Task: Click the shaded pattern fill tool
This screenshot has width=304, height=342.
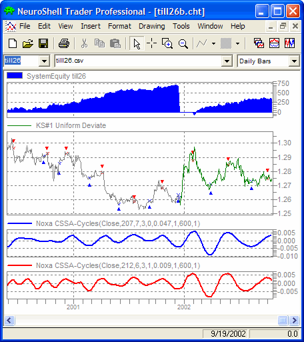Action: tap(226, 43)
